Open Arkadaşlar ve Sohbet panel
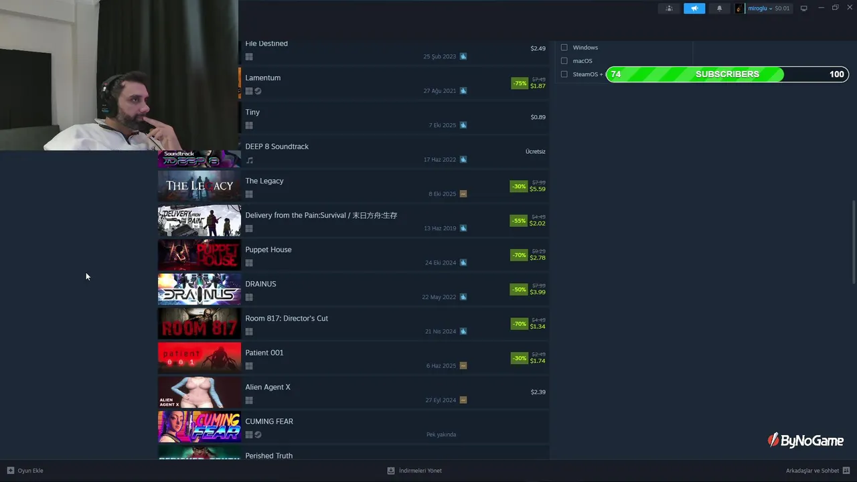Image resolution: width=857 pixels, height=482 pixels. [818, 471]
